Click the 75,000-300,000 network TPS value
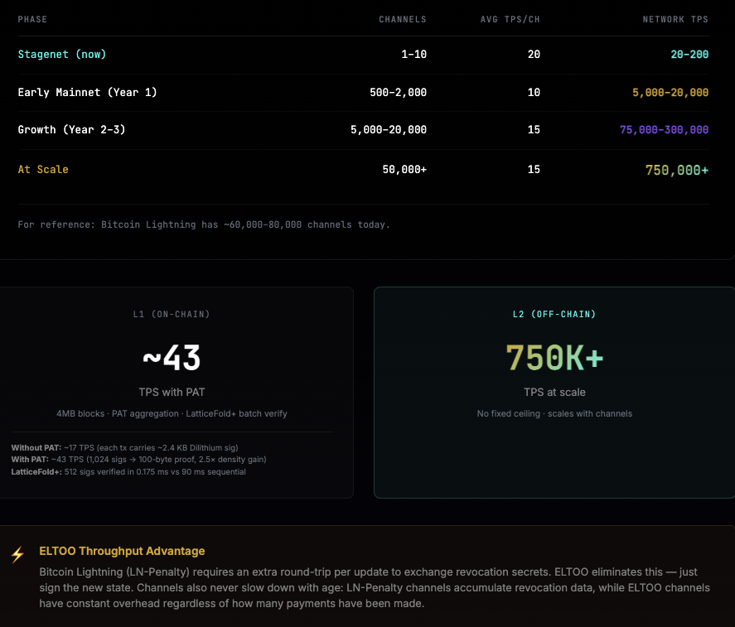This screenshot has width=735, height=627. pos(664,130)
